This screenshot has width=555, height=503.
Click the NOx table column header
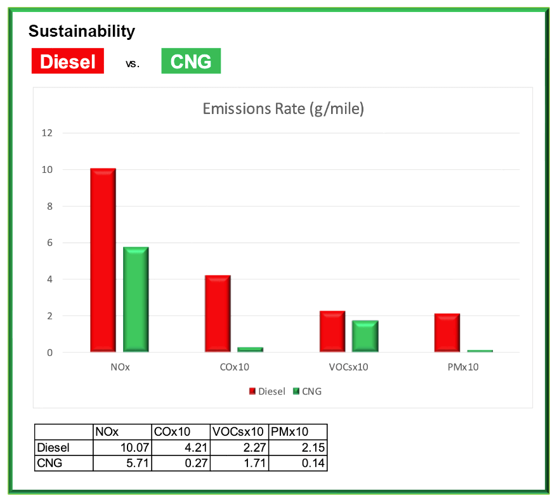click(x=122, y=432)
